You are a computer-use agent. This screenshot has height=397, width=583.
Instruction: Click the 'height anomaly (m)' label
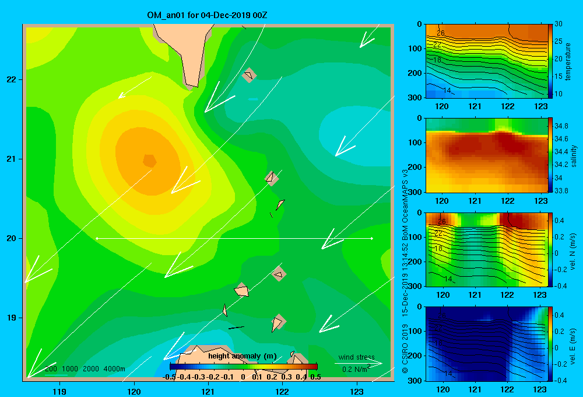click(x=242, y=356)
